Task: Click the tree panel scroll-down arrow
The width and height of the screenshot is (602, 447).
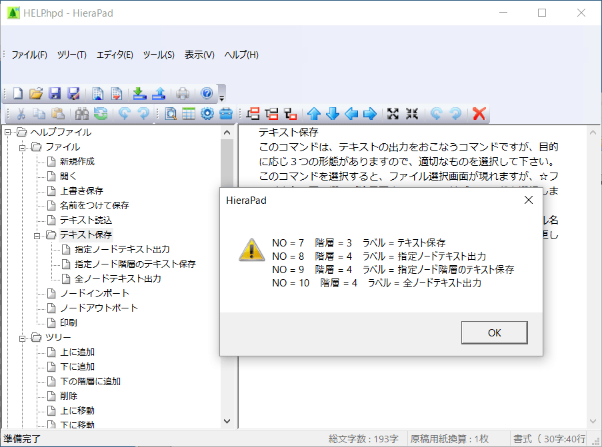Action: (x=227, y=421)
